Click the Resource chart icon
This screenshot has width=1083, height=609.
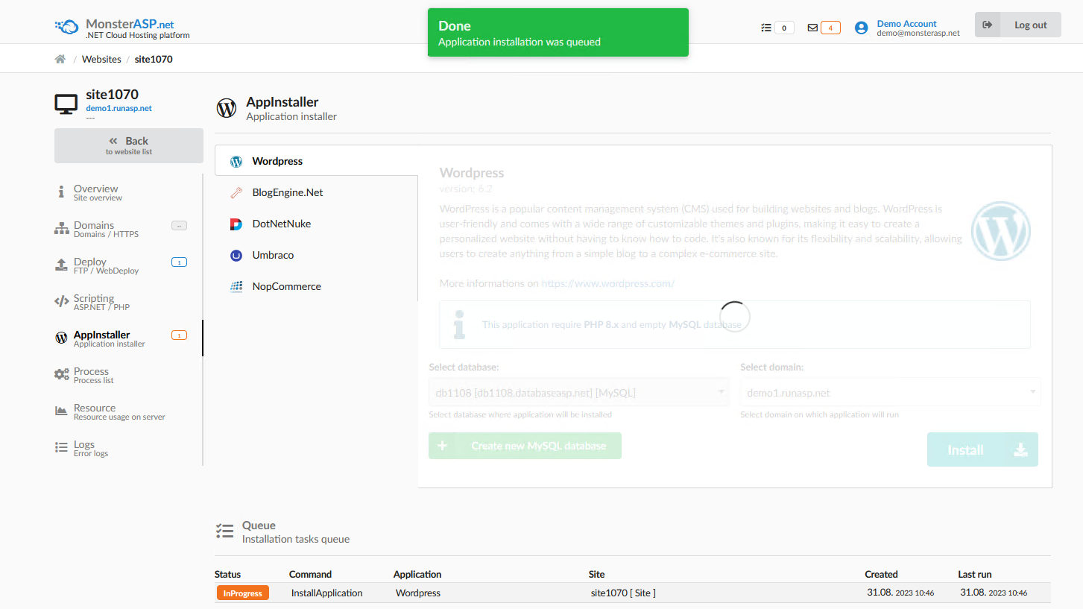pyautogui.click(x=61, y=411)
